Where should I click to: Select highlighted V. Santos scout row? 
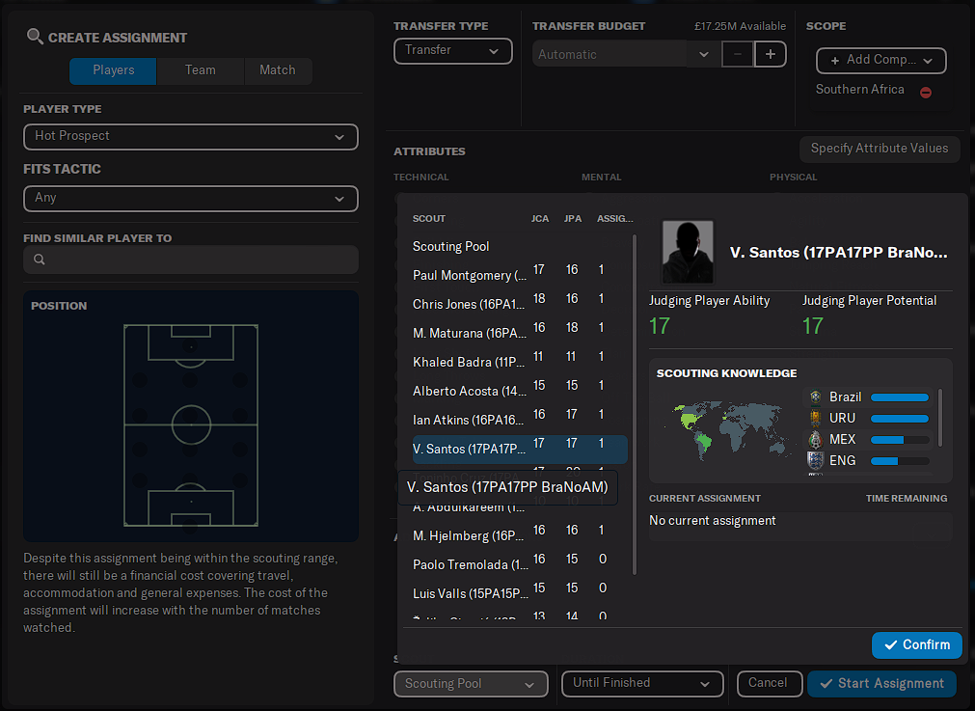pos(520,449)
